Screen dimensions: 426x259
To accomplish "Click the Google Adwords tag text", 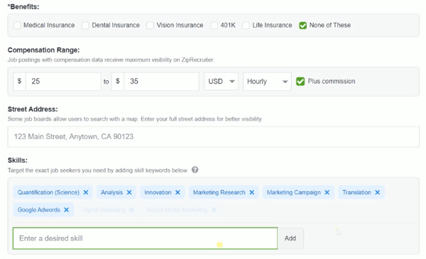I will [x=38, y=210].
